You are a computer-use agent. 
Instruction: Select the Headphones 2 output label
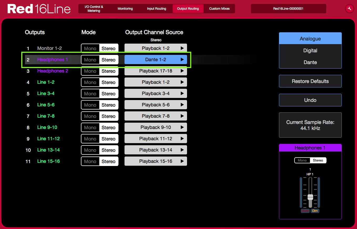(x=53, y=71)
